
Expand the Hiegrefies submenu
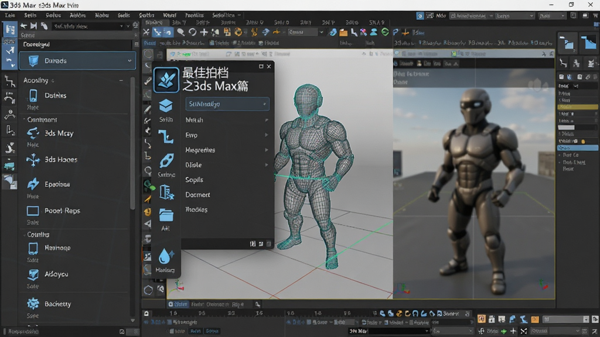(267, 150)
